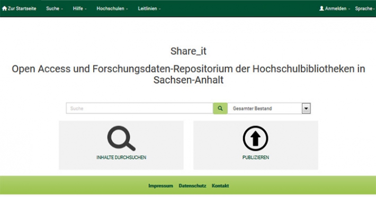Screen dimensions: 376x197
Task: Open the INHALTE DURCHSUCHEN link
Action: (121, 157)
